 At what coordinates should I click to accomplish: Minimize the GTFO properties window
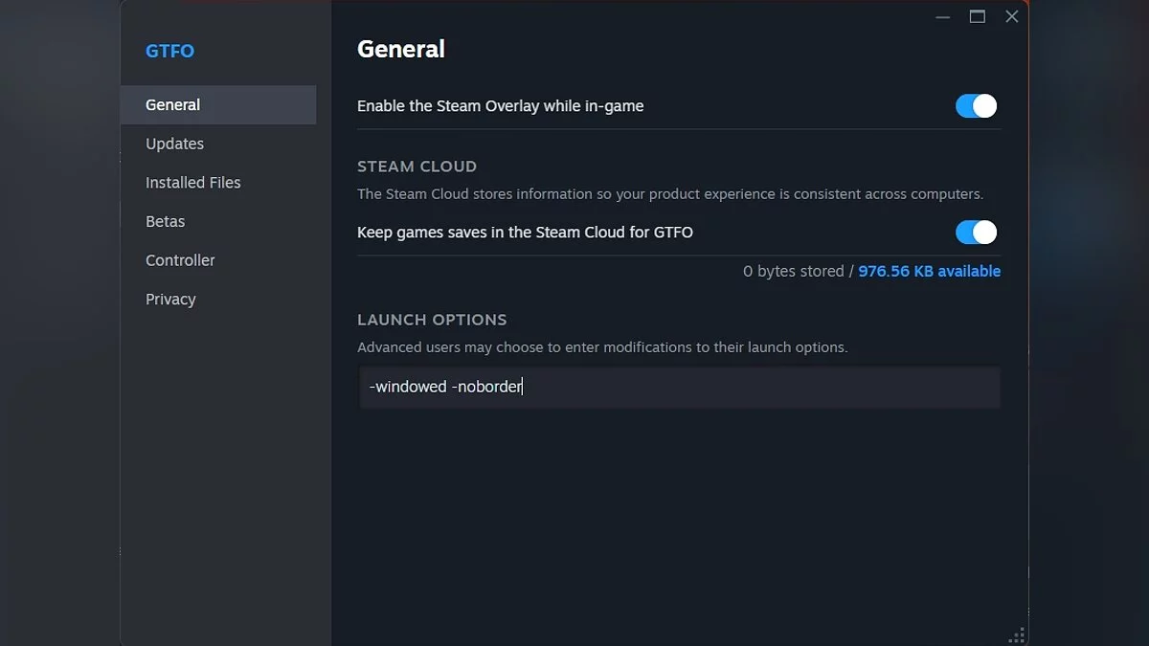(943, 17)
